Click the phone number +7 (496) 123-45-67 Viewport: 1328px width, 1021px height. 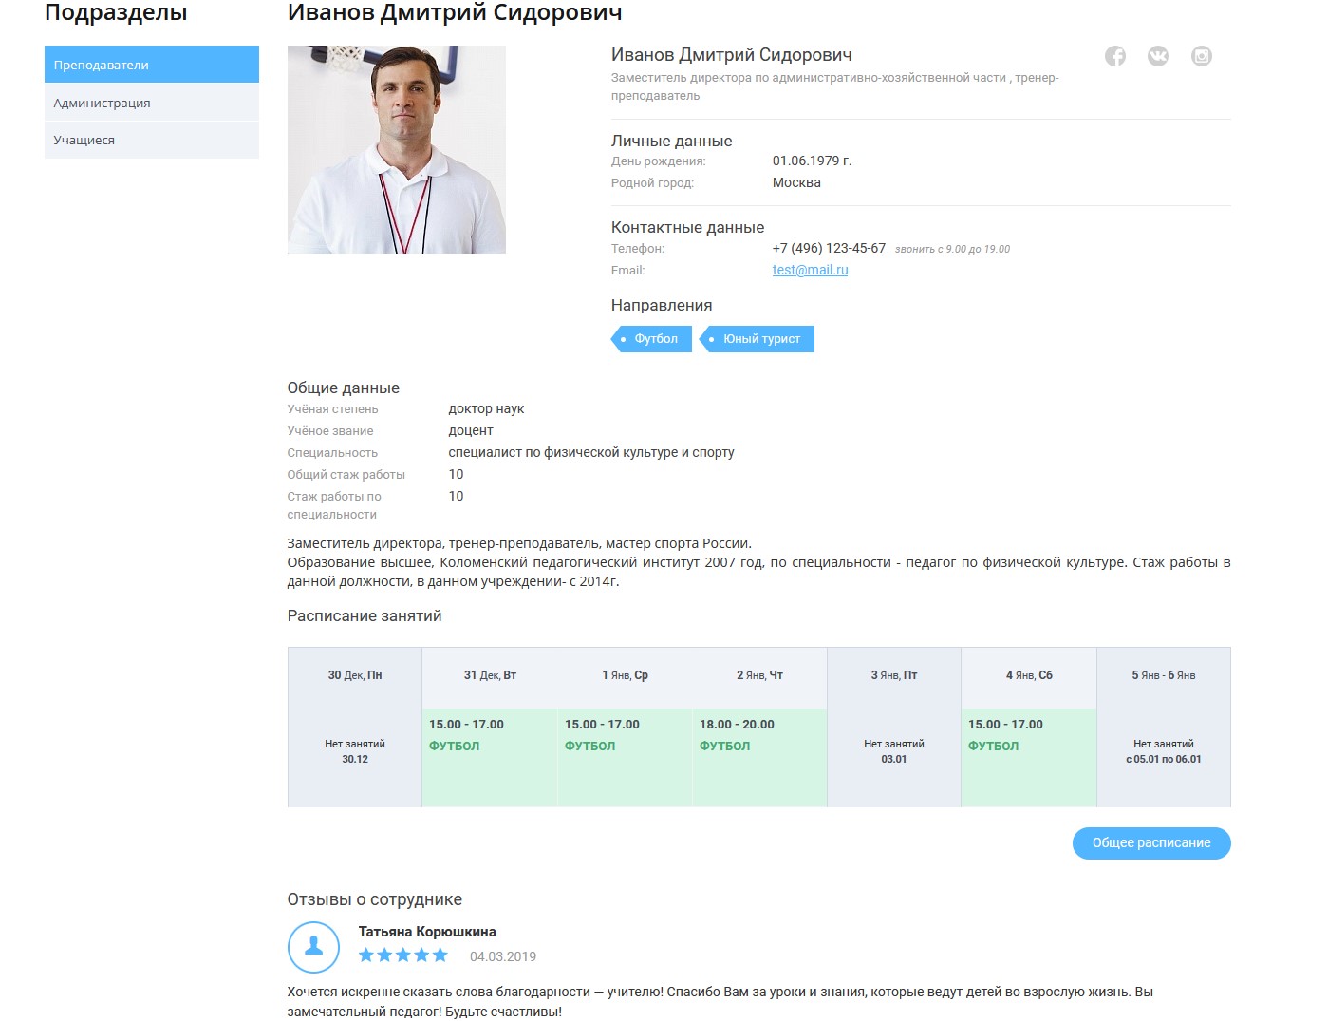pos(829,248)
